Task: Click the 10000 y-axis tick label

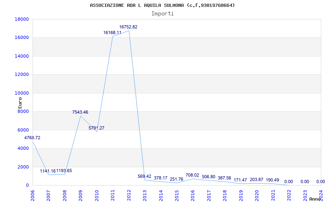Action: click(x=22, y=93)
